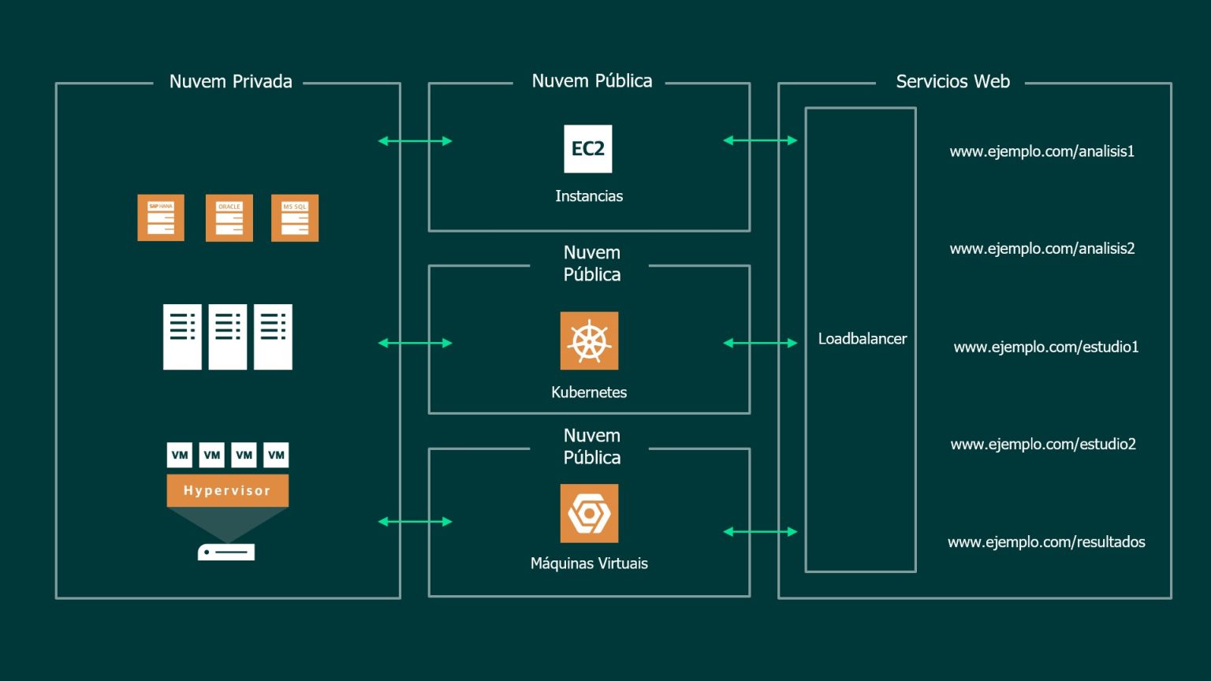1211x681 pixels.
Task: Select the Kubernetes wheel icon
Action: click(589, 340)
